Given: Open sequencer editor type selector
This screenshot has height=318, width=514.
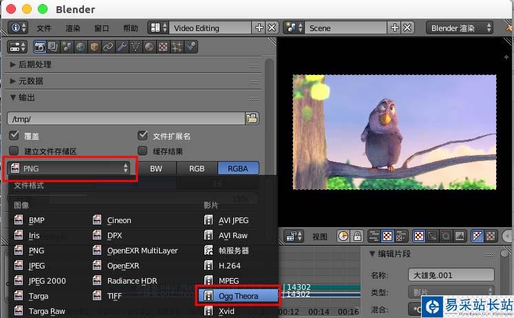Looking at the screenshot, I should [x=294, y=236].
